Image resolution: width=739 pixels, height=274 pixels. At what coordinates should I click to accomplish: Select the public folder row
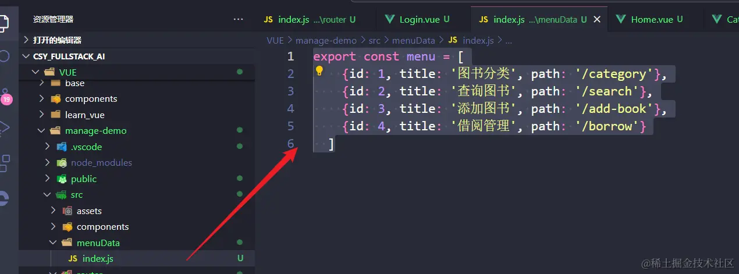[137, 179]
